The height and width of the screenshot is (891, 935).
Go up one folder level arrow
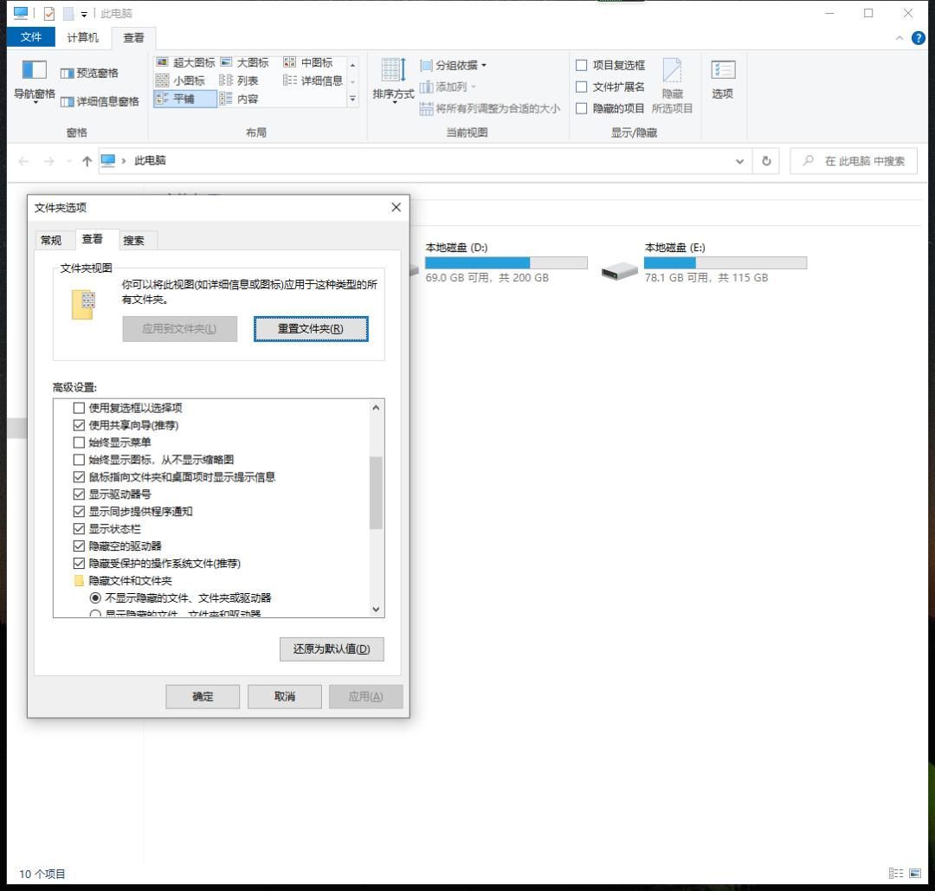[x=87, y=161]
